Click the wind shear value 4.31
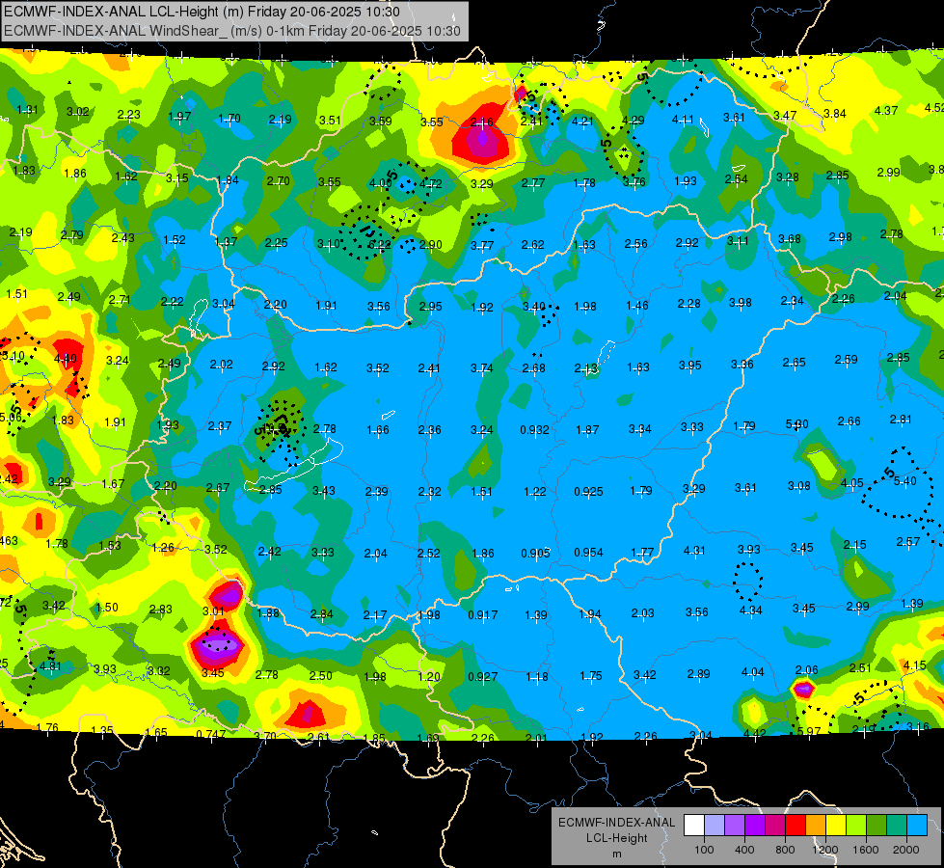 coord(694,551)
